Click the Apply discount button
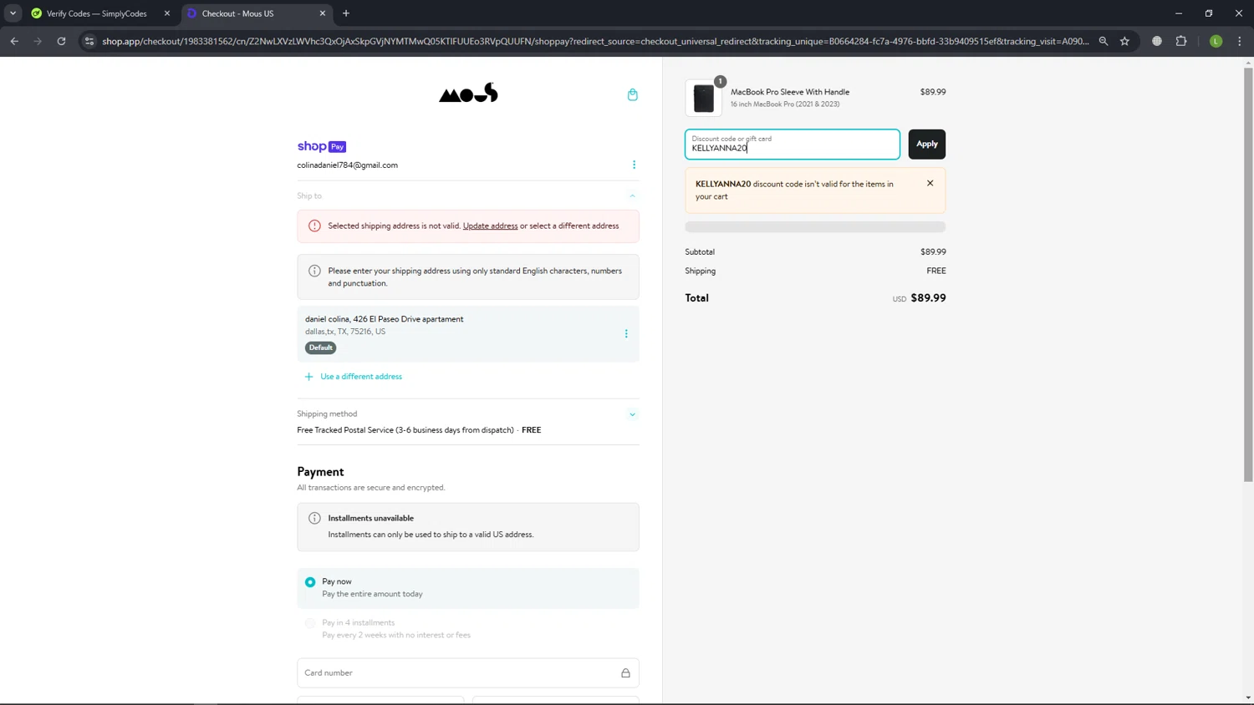Screen dimensions: 1254x705 (x=926, y=144)
